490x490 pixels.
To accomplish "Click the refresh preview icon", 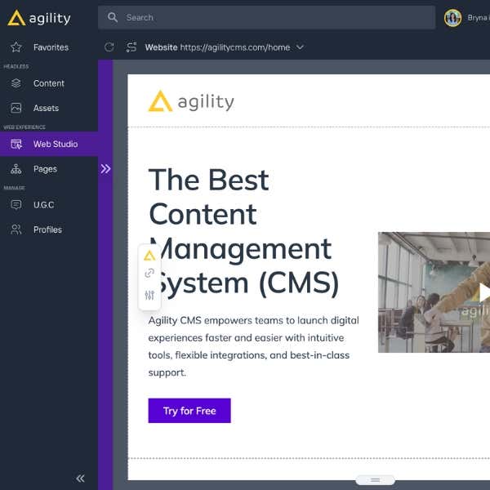I will pos(109,47).
